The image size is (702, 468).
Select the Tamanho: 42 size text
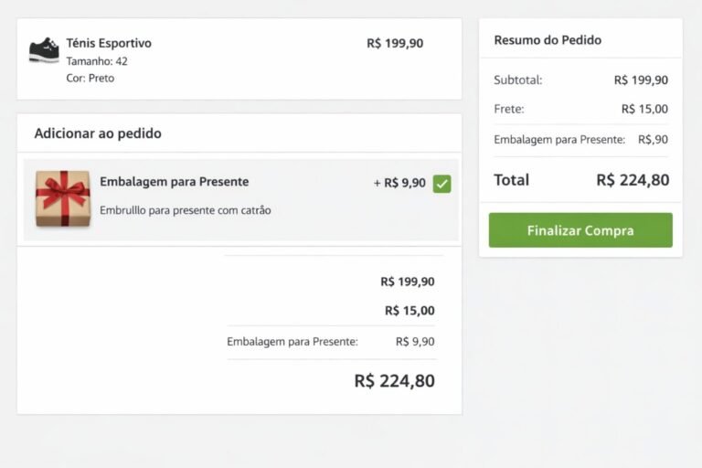pos(97,61)
